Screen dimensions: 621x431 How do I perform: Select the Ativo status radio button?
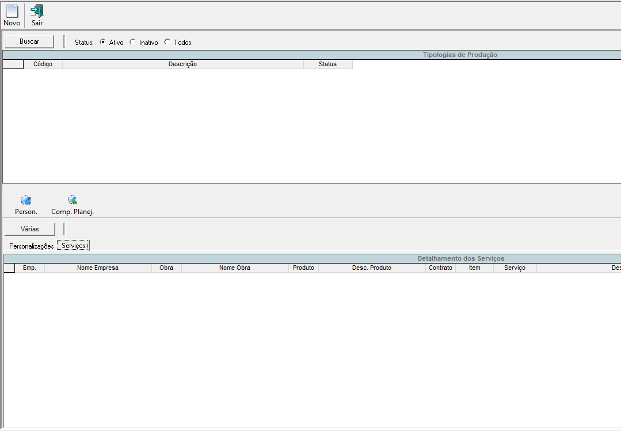coord(103,42)
